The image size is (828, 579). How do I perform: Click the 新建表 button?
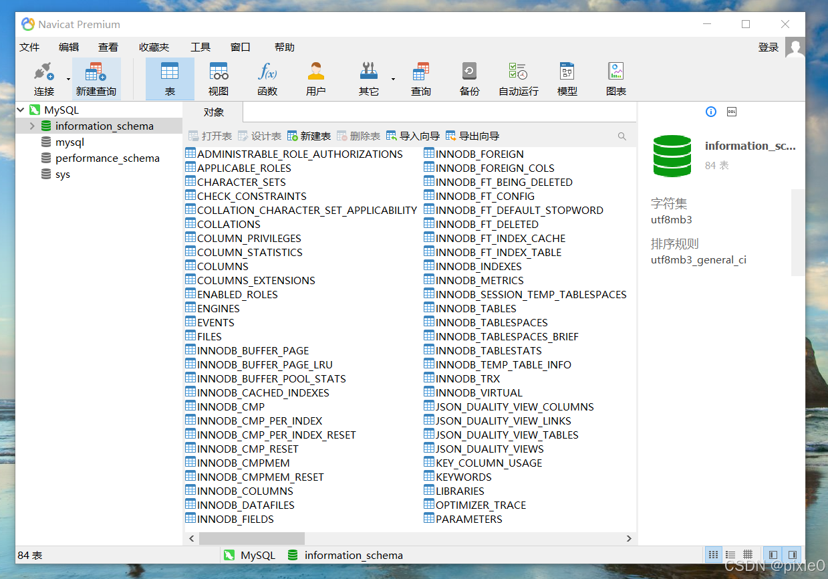309,136
